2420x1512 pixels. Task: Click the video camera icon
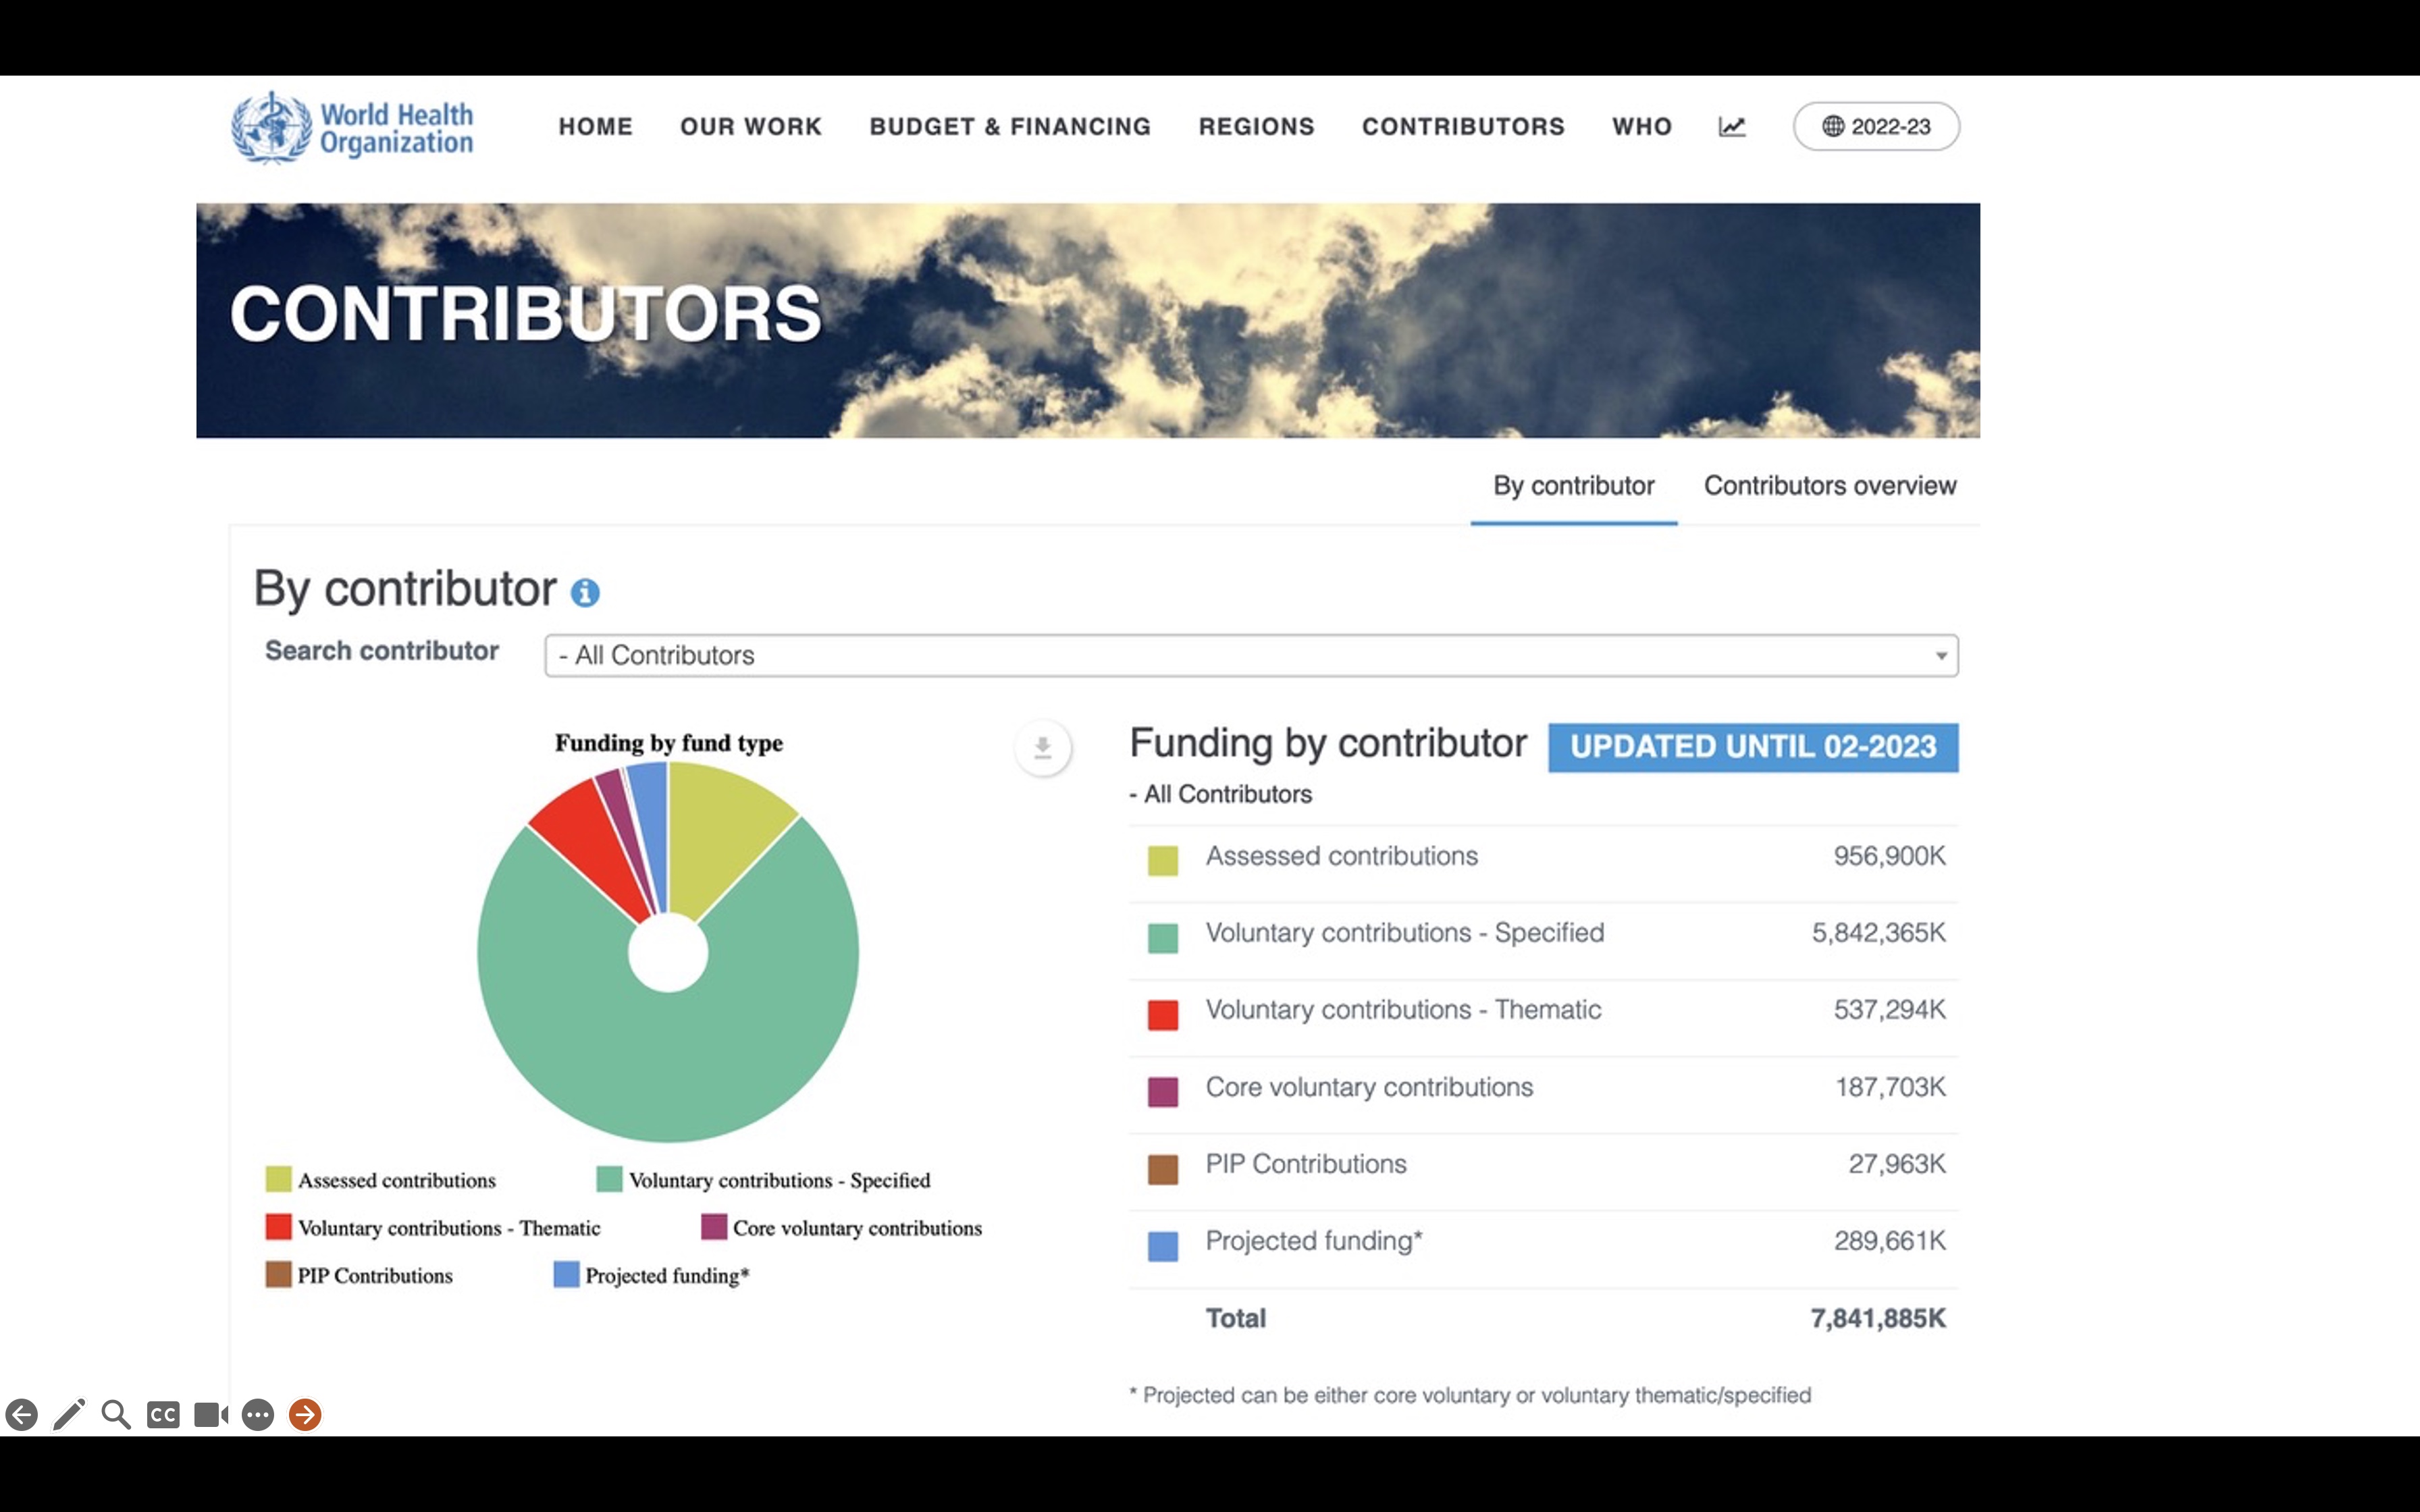[x=210, y=1414]
